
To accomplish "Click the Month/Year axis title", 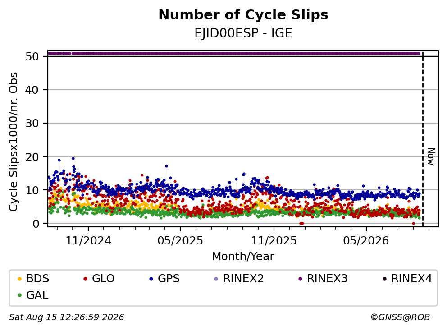I will click(243, 257).
